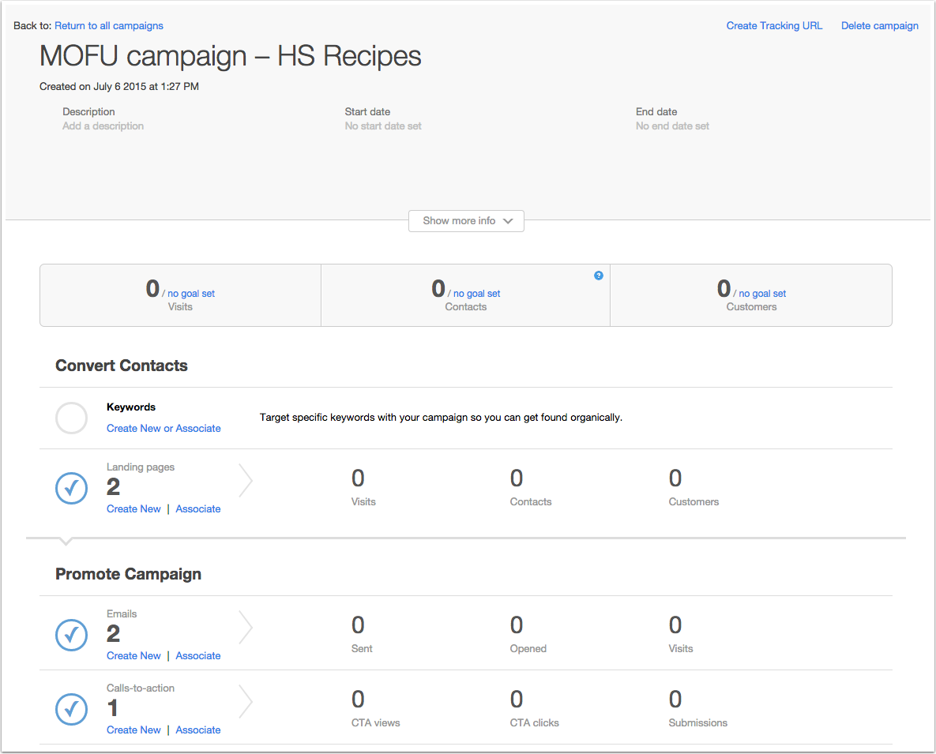Click the Emails Sent stat
The image size is (936, 754).
click(x=362, y=634)
